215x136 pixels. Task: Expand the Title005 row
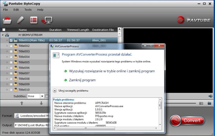(x=7, y=62)
